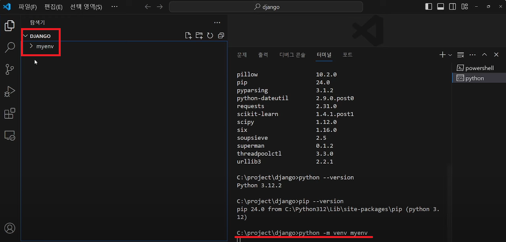506x242 pixels.
Task: Open the 파일(F) menu
Action: [x=28, y=7]
